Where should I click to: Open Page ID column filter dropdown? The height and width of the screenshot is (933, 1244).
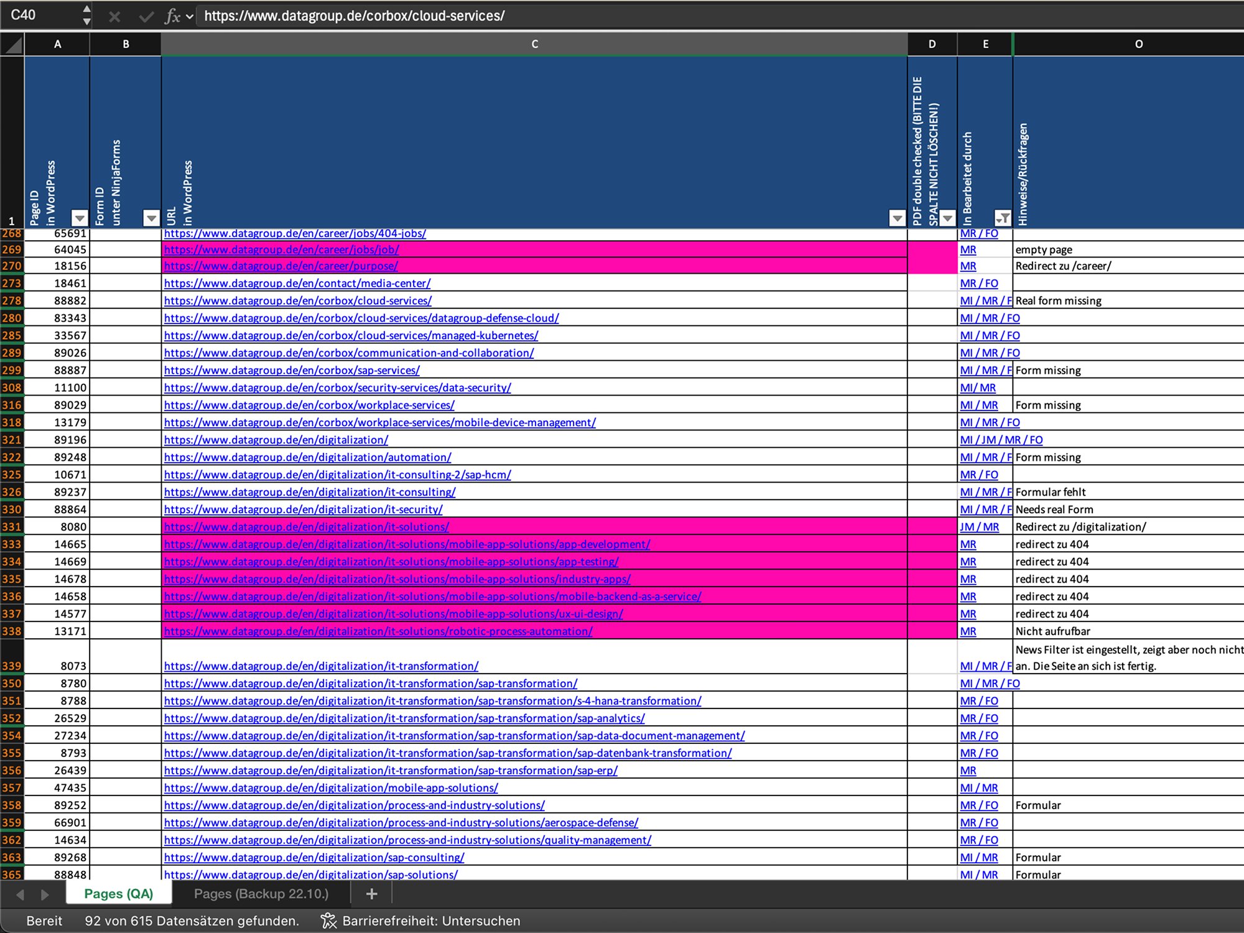79,218
